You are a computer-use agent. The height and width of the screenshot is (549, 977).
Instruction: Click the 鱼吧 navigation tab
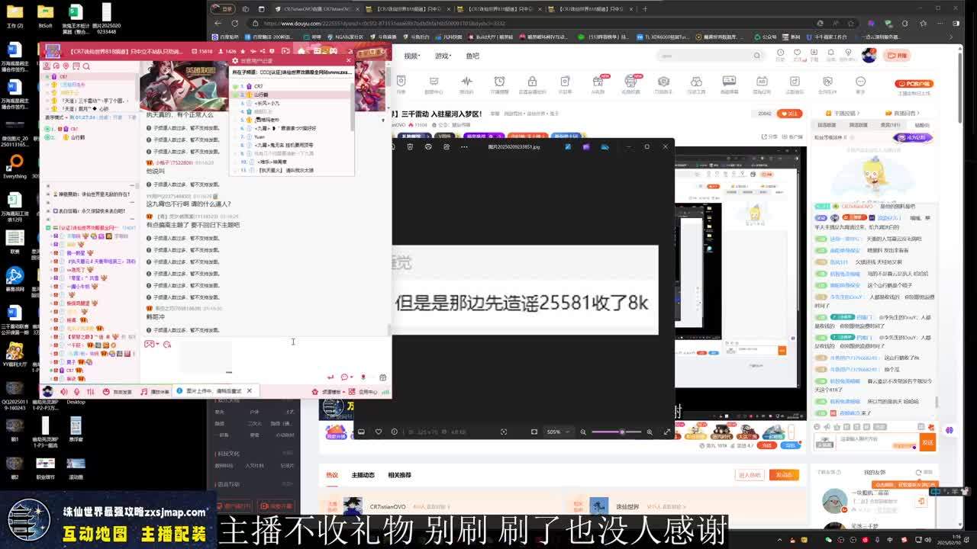pos(472,56)
